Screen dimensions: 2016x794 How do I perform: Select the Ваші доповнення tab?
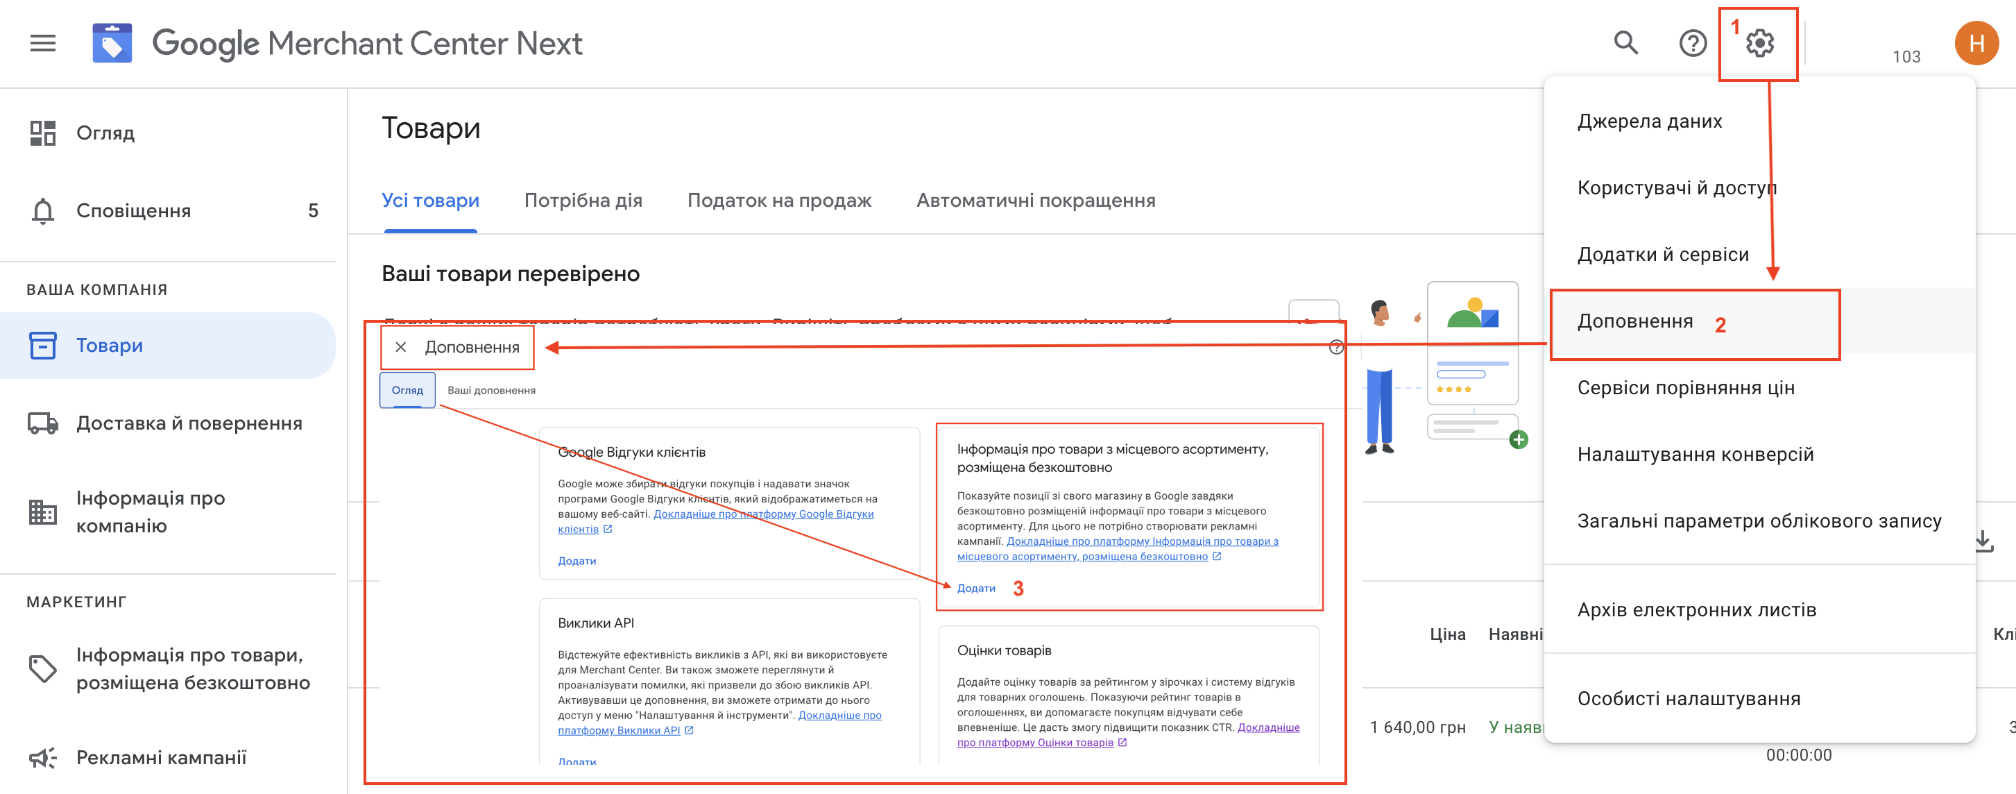point(491,390)
